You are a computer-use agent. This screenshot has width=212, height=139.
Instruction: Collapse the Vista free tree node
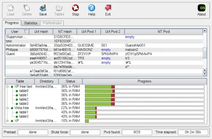(7, 108)
